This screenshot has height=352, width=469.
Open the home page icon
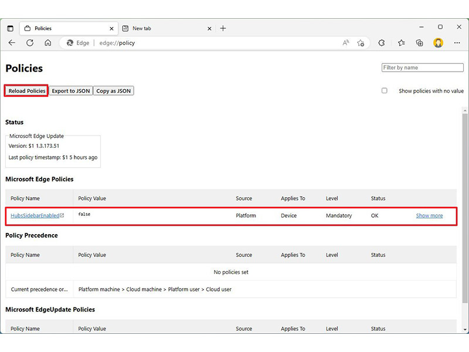(x=48, y=43)
